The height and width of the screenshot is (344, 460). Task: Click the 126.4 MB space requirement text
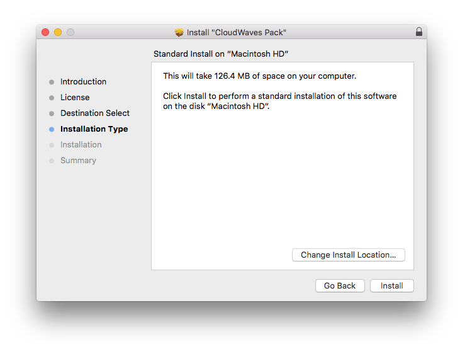(259, 76)
